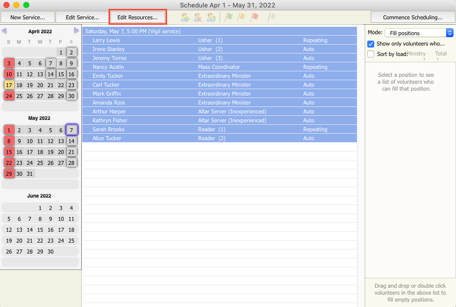
Task: Click the New Service button
Action: coord(27,17)
